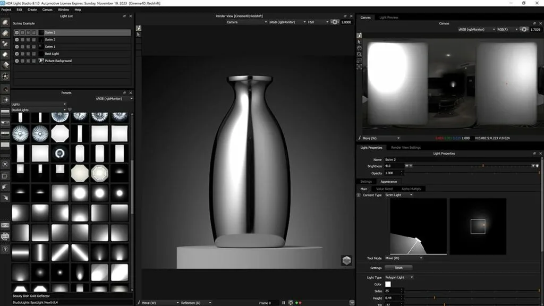Click the question mark help icon
This screenshot has width=544, height=306.
(5, 249)
